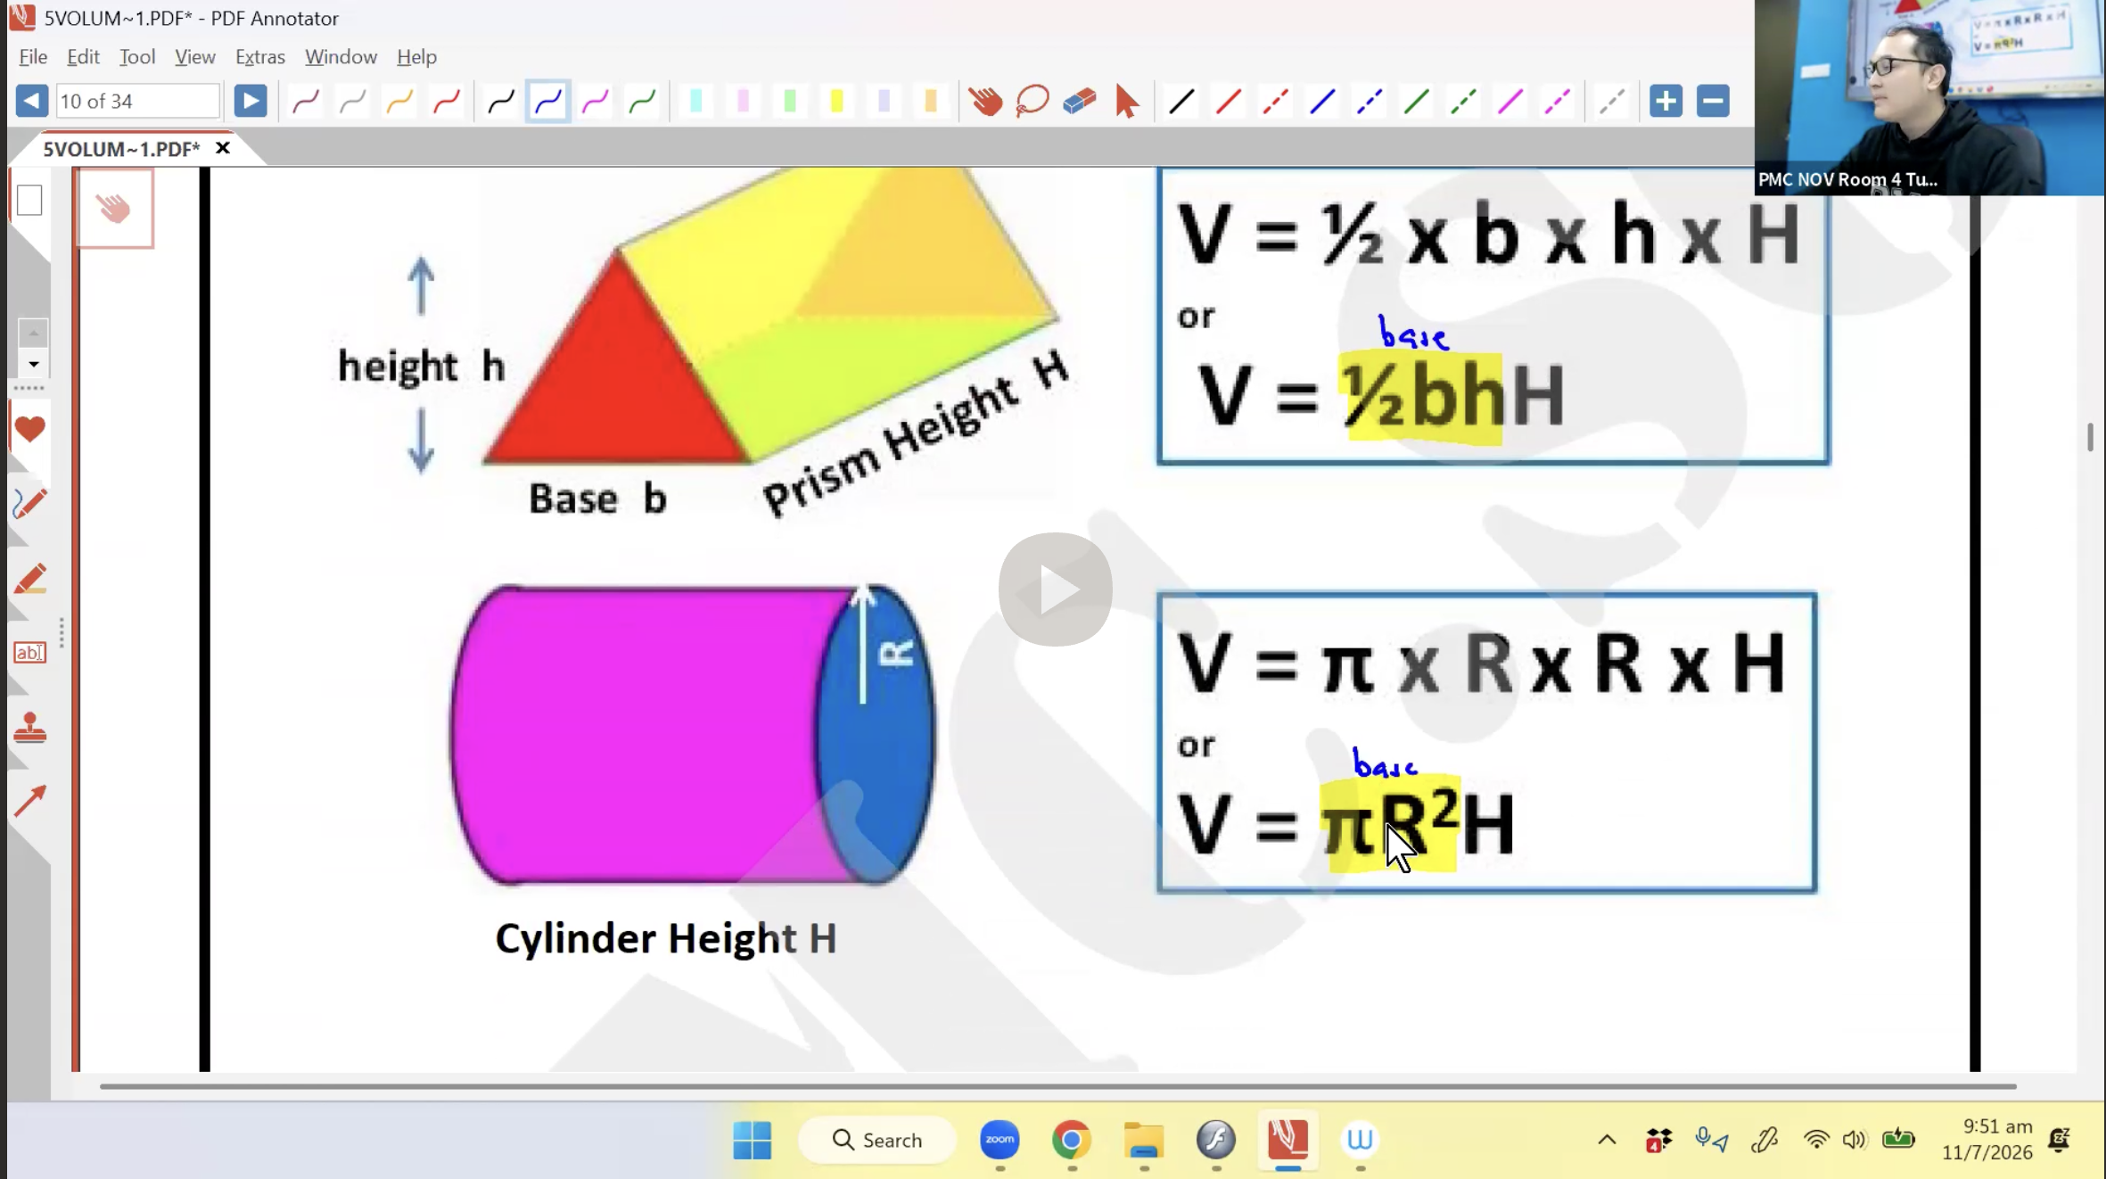Open the Help menu
Image resolution: width=2106 pixels, height=1179 pixels.
coord(416,56)
